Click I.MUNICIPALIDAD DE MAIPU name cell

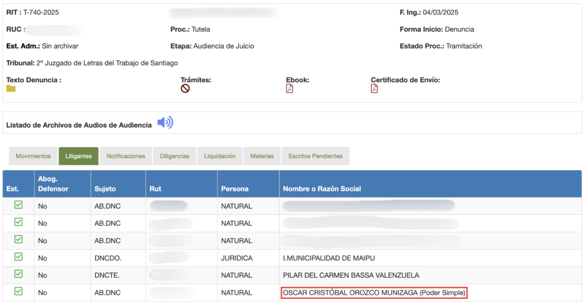pyautogui.click(x=329, y=258)
